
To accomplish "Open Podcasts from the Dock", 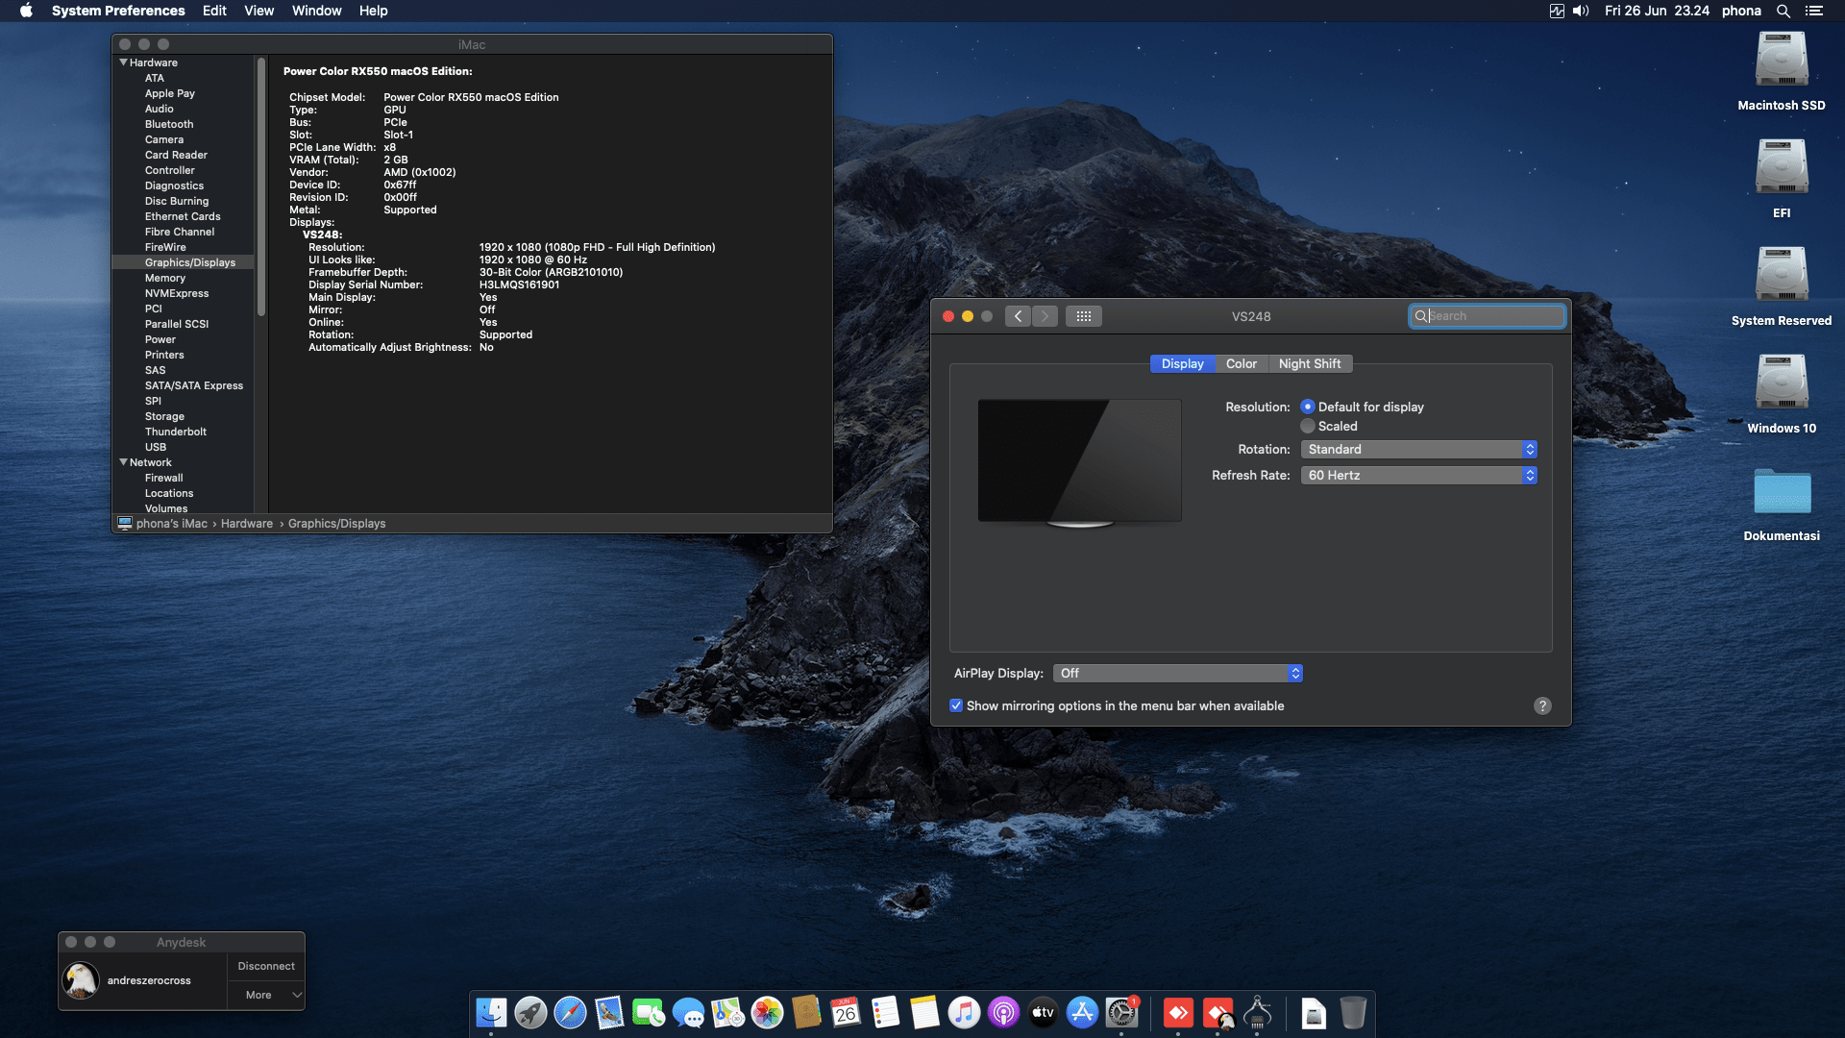I will [1003, 1013].
